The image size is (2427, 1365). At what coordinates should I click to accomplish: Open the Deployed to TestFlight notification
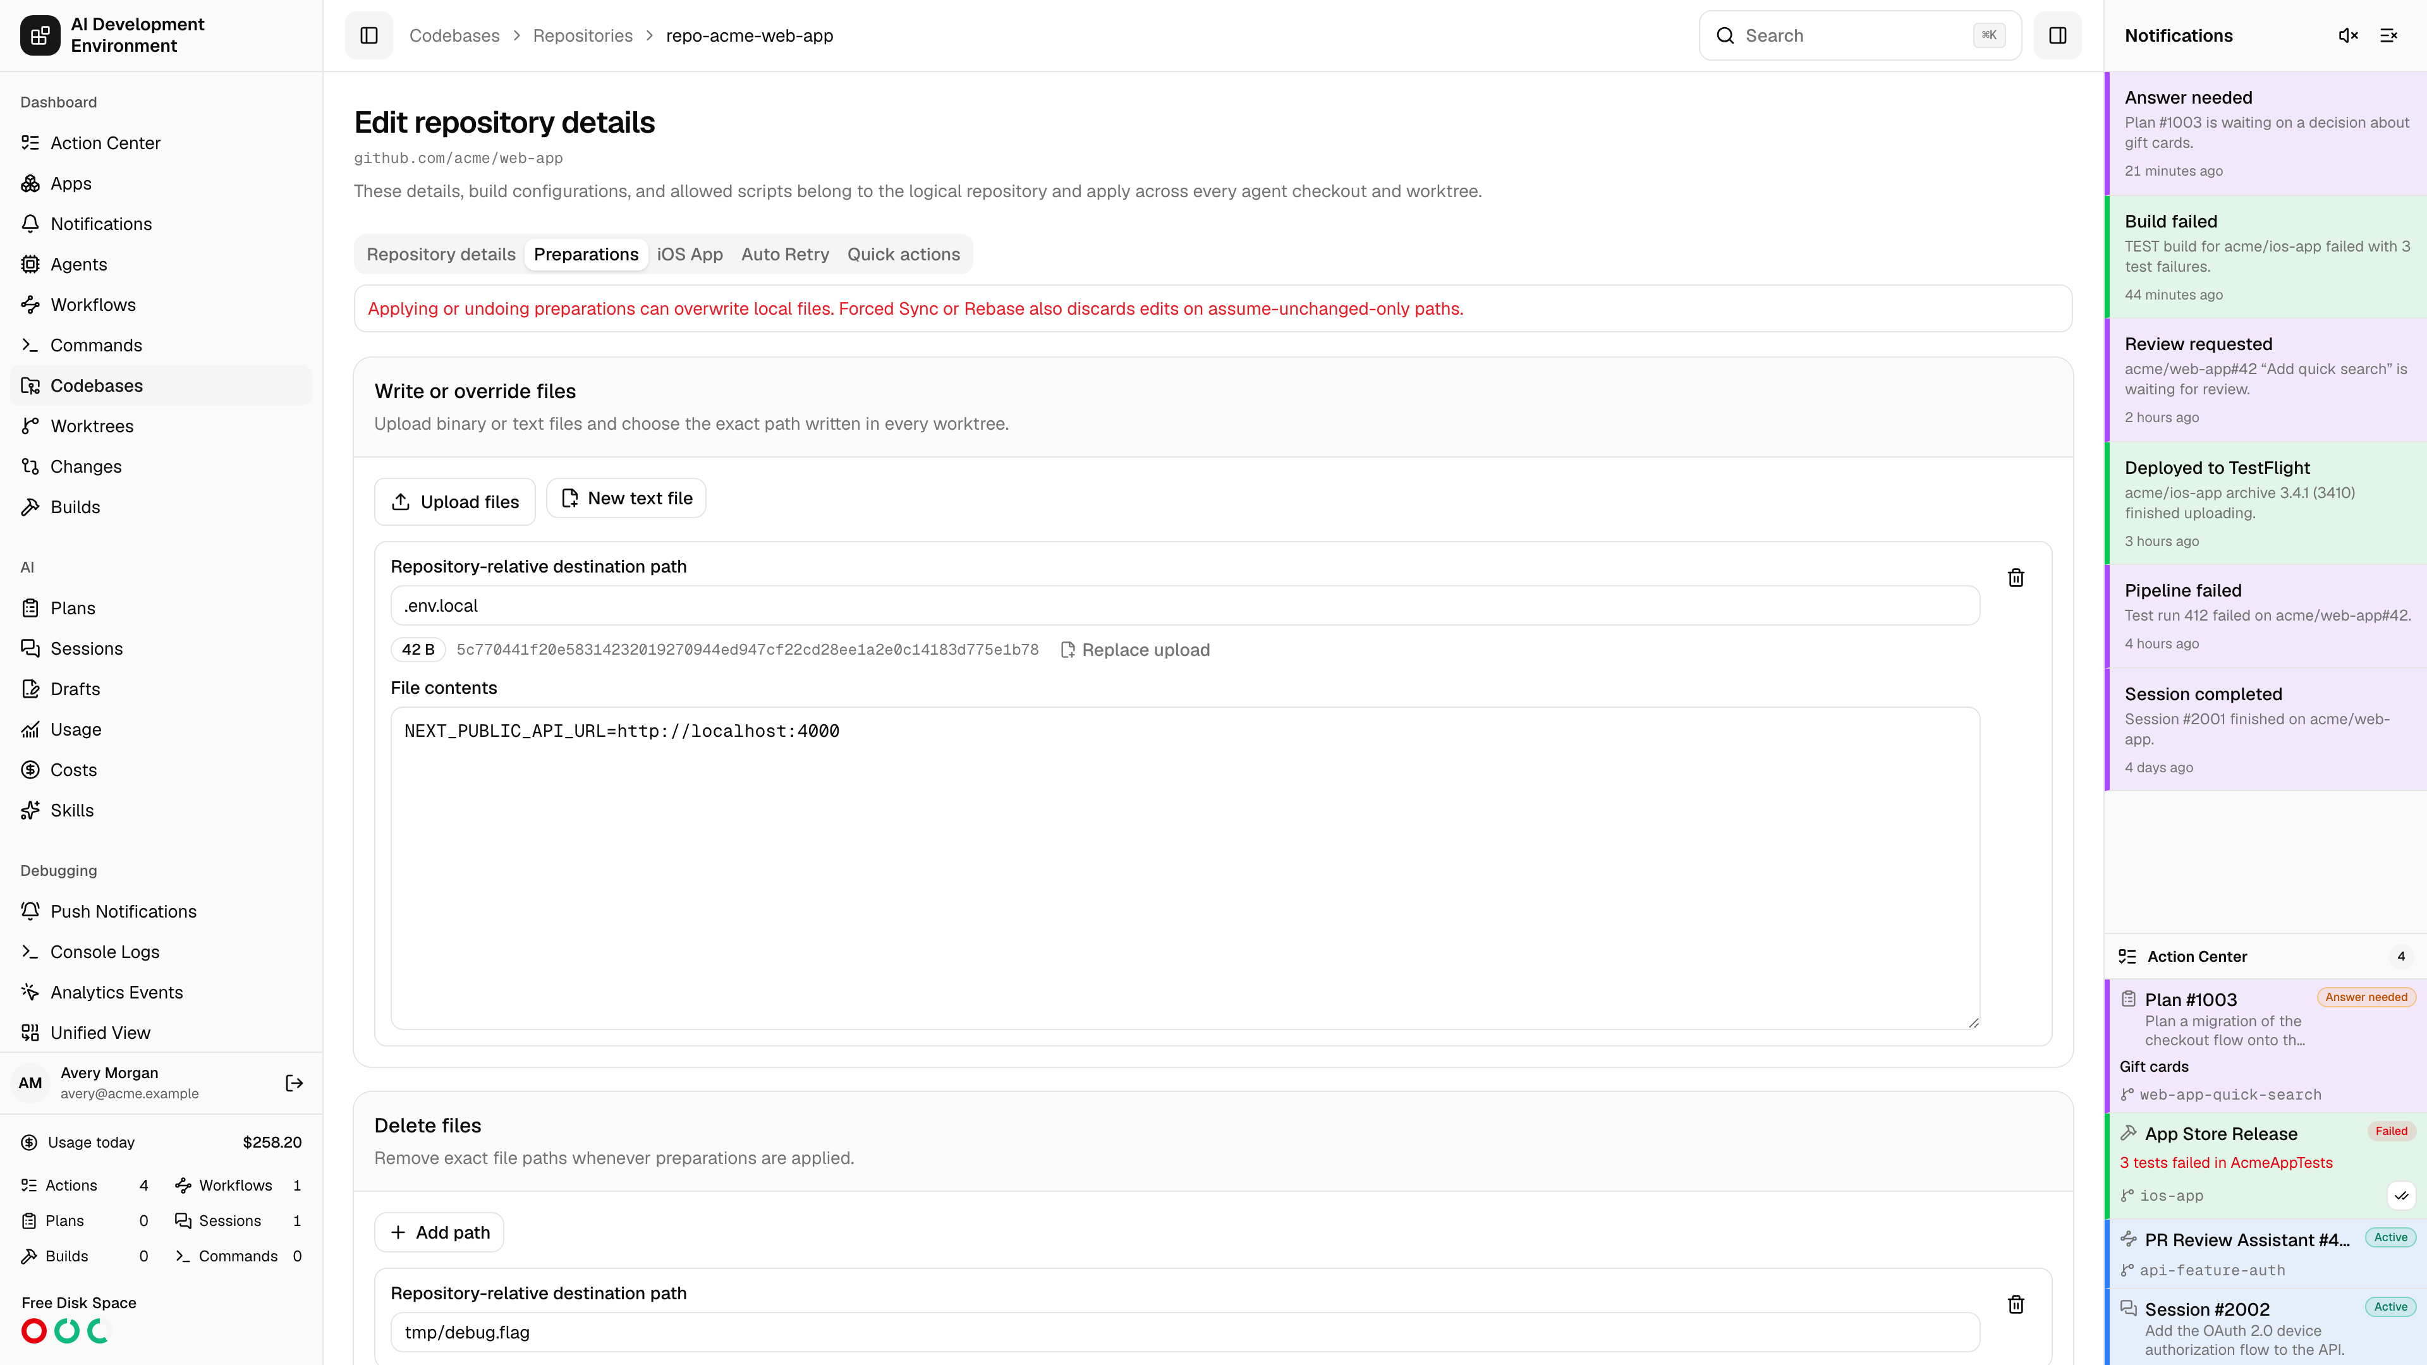pos(2266,504)
